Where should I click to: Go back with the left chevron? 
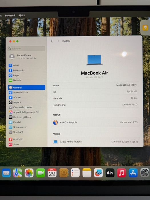pyautogui.click(x=52, y=41)
